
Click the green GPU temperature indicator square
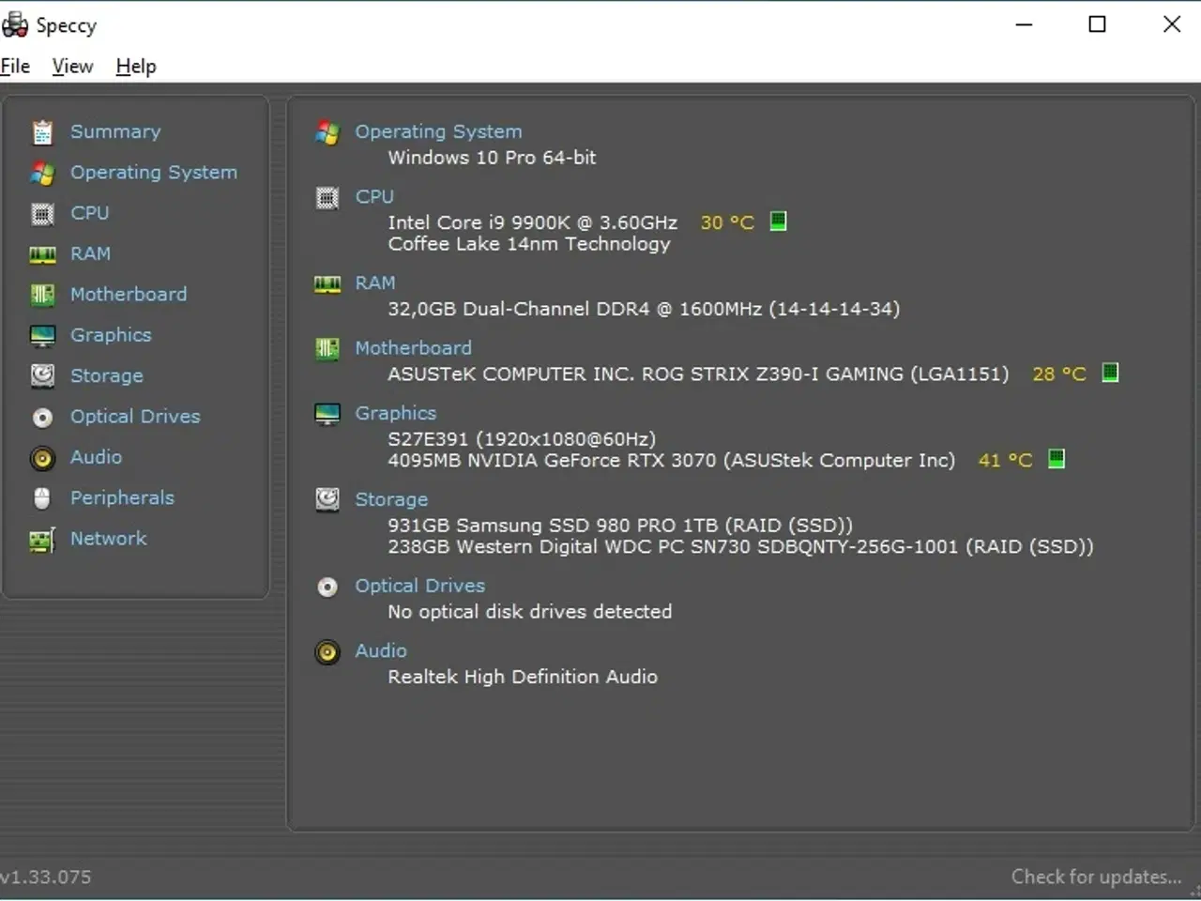1057,459
